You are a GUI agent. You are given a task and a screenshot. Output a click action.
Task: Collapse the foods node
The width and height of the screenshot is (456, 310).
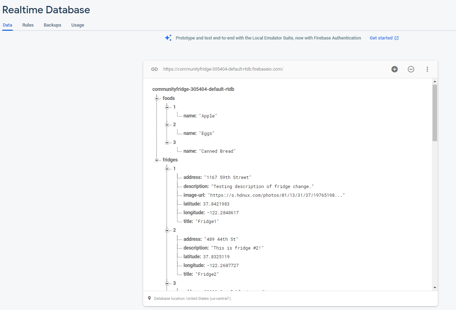coord(157,99)
